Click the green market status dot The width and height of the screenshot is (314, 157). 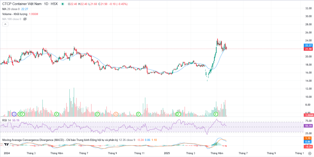(x=63, y=4)
